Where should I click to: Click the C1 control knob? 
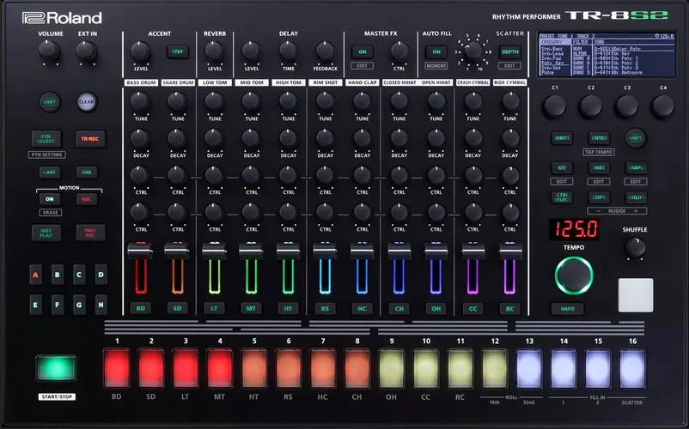coord(554,106)
